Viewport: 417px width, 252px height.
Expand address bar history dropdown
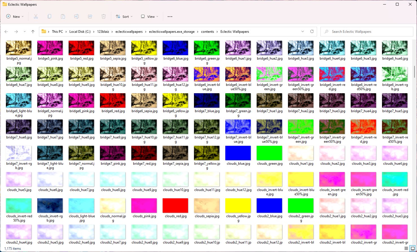[x=303, y=32]
